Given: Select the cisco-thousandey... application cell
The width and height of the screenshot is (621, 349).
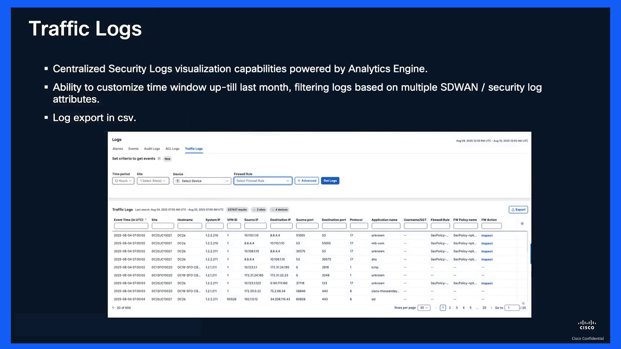Looking at the screenshot, I should 385,291.
